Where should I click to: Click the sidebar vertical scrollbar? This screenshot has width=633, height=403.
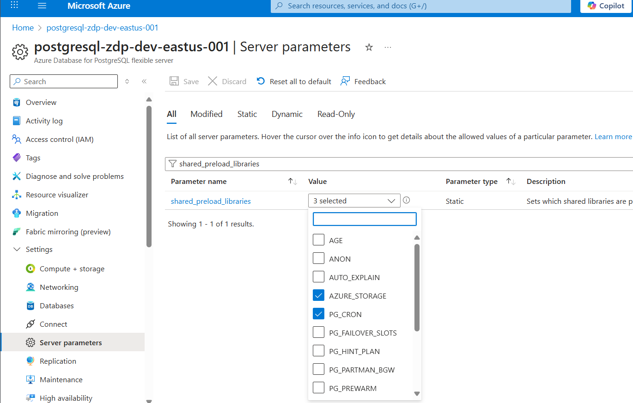point(149,177)
